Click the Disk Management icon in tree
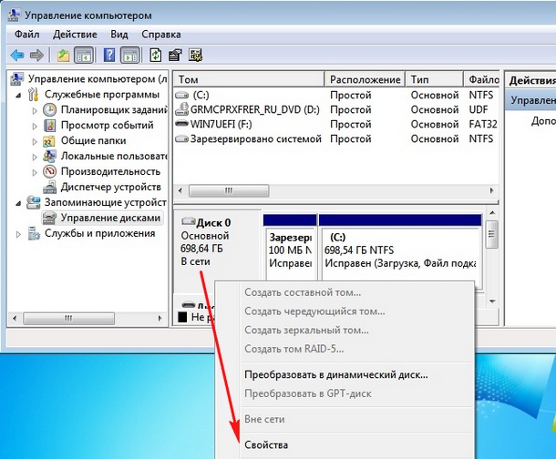The width and height of the screenshot is (556, 459). [x=49, y=218]
